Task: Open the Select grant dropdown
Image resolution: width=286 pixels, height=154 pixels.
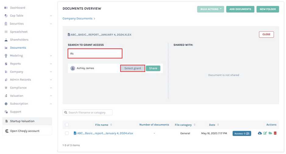Action: click(132, 68)
